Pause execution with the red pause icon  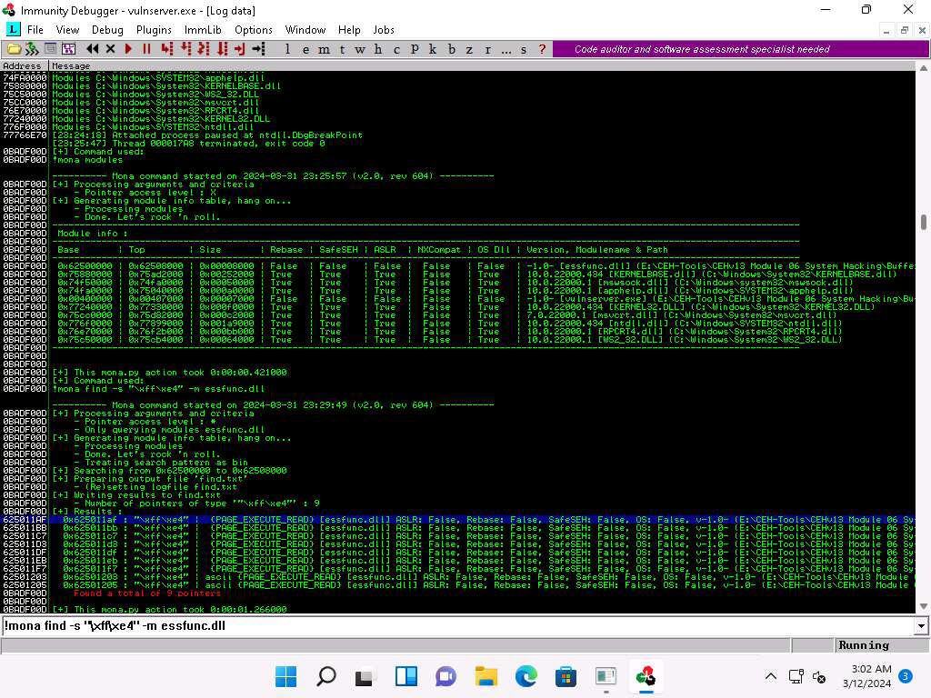point(146,49)
